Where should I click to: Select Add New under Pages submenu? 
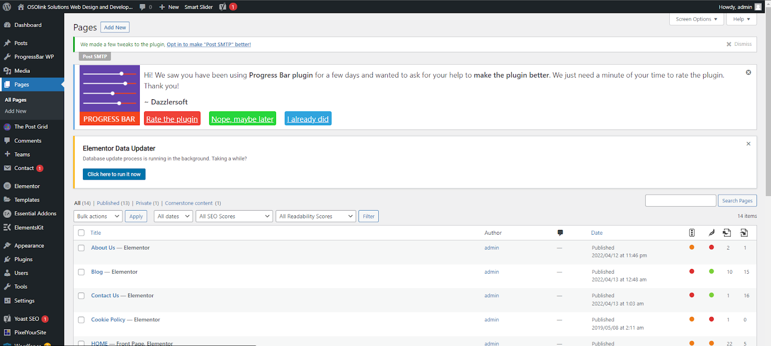(15, 111)
